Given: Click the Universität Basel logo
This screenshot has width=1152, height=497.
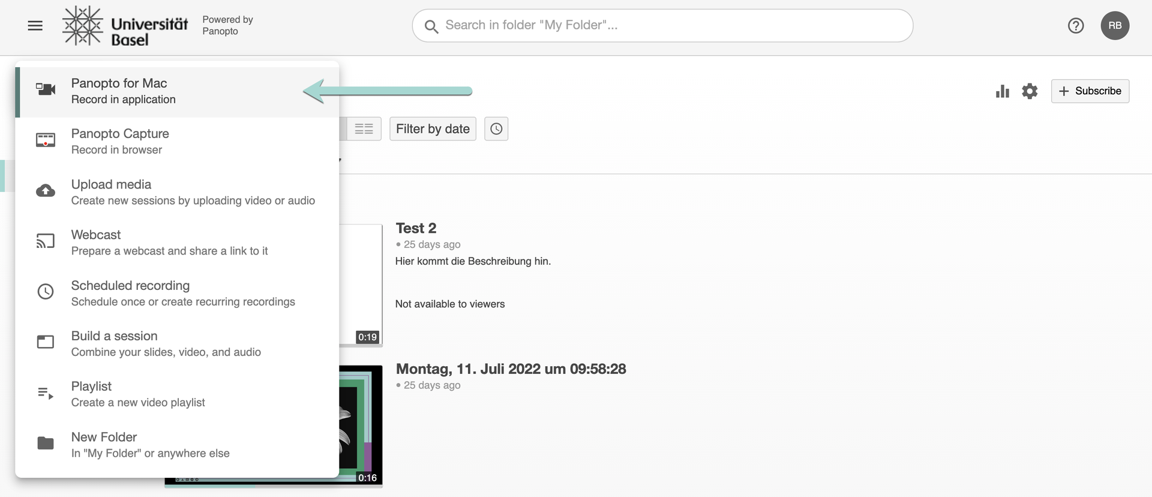Looking at the screenshot, I should (x=125, y=26).
